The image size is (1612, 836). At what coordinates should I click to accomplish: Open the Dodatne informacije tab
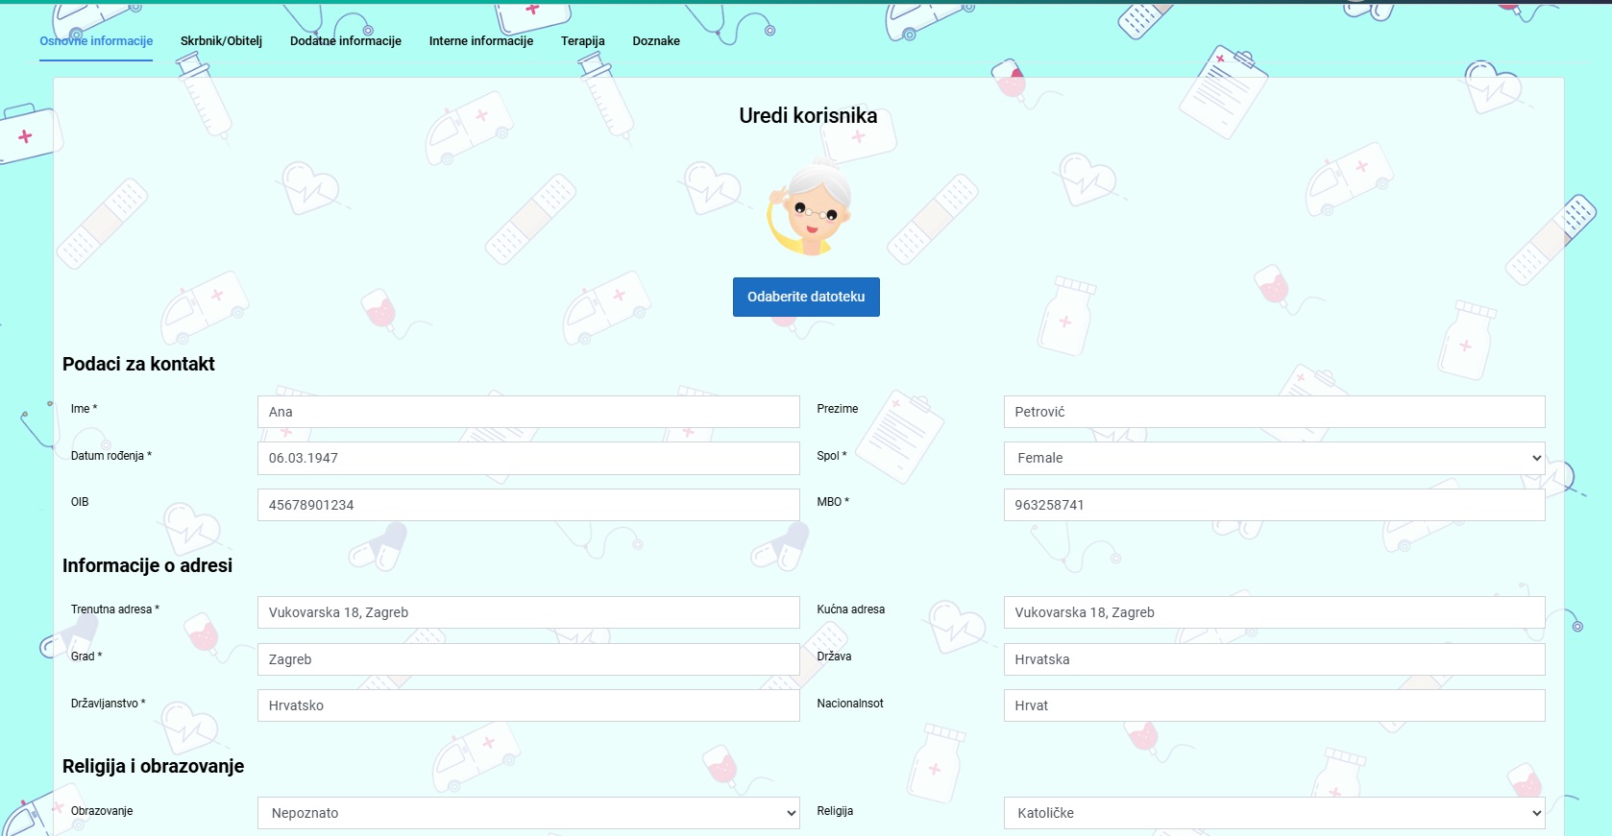345,41
